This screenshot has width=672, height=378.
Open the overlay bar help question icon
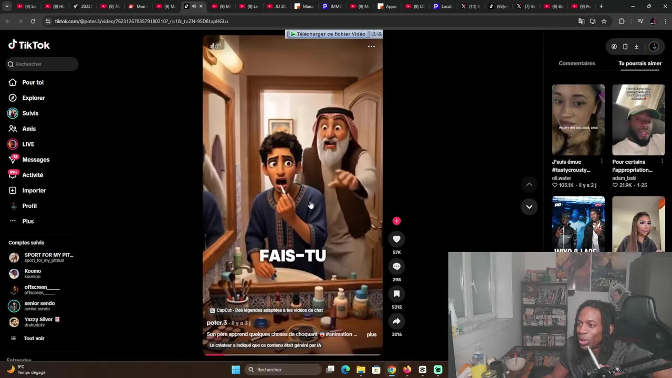coord(374,34)
